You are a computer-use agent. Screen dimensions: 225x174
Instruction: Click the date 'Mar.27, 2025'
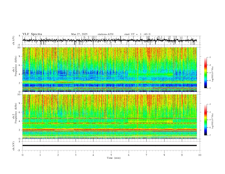click(79, 34)
